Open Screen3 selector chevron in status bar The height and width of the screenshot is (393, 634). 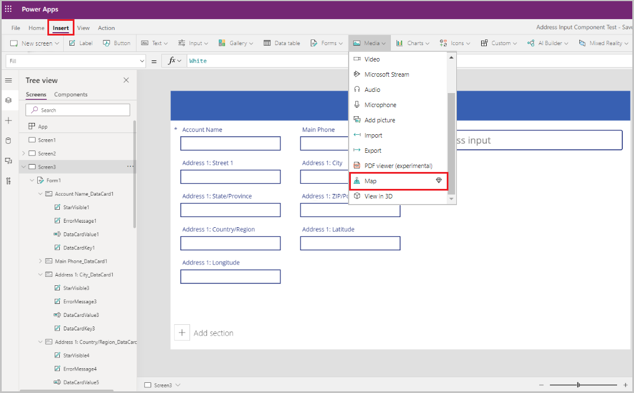pyautogui.click(x=178, y=385)
